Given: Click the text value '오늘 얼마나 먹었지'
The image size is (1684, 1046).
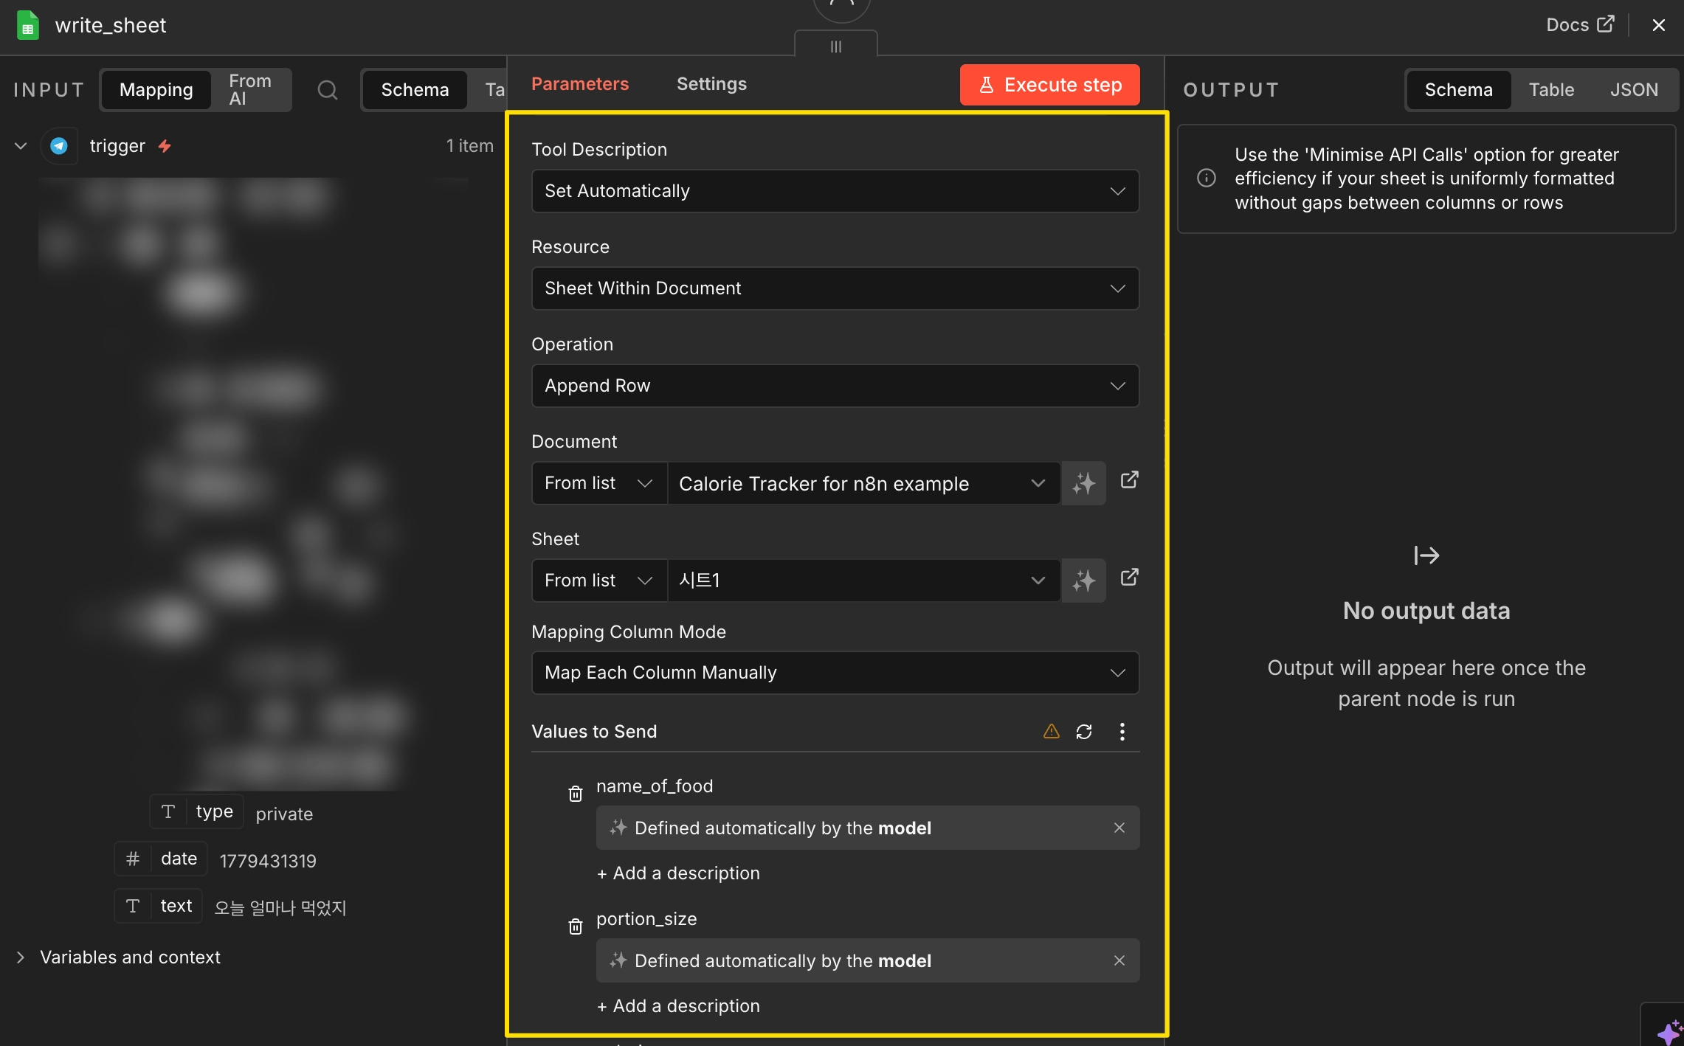Looking at the screenshot, I should tap(280, 908).
